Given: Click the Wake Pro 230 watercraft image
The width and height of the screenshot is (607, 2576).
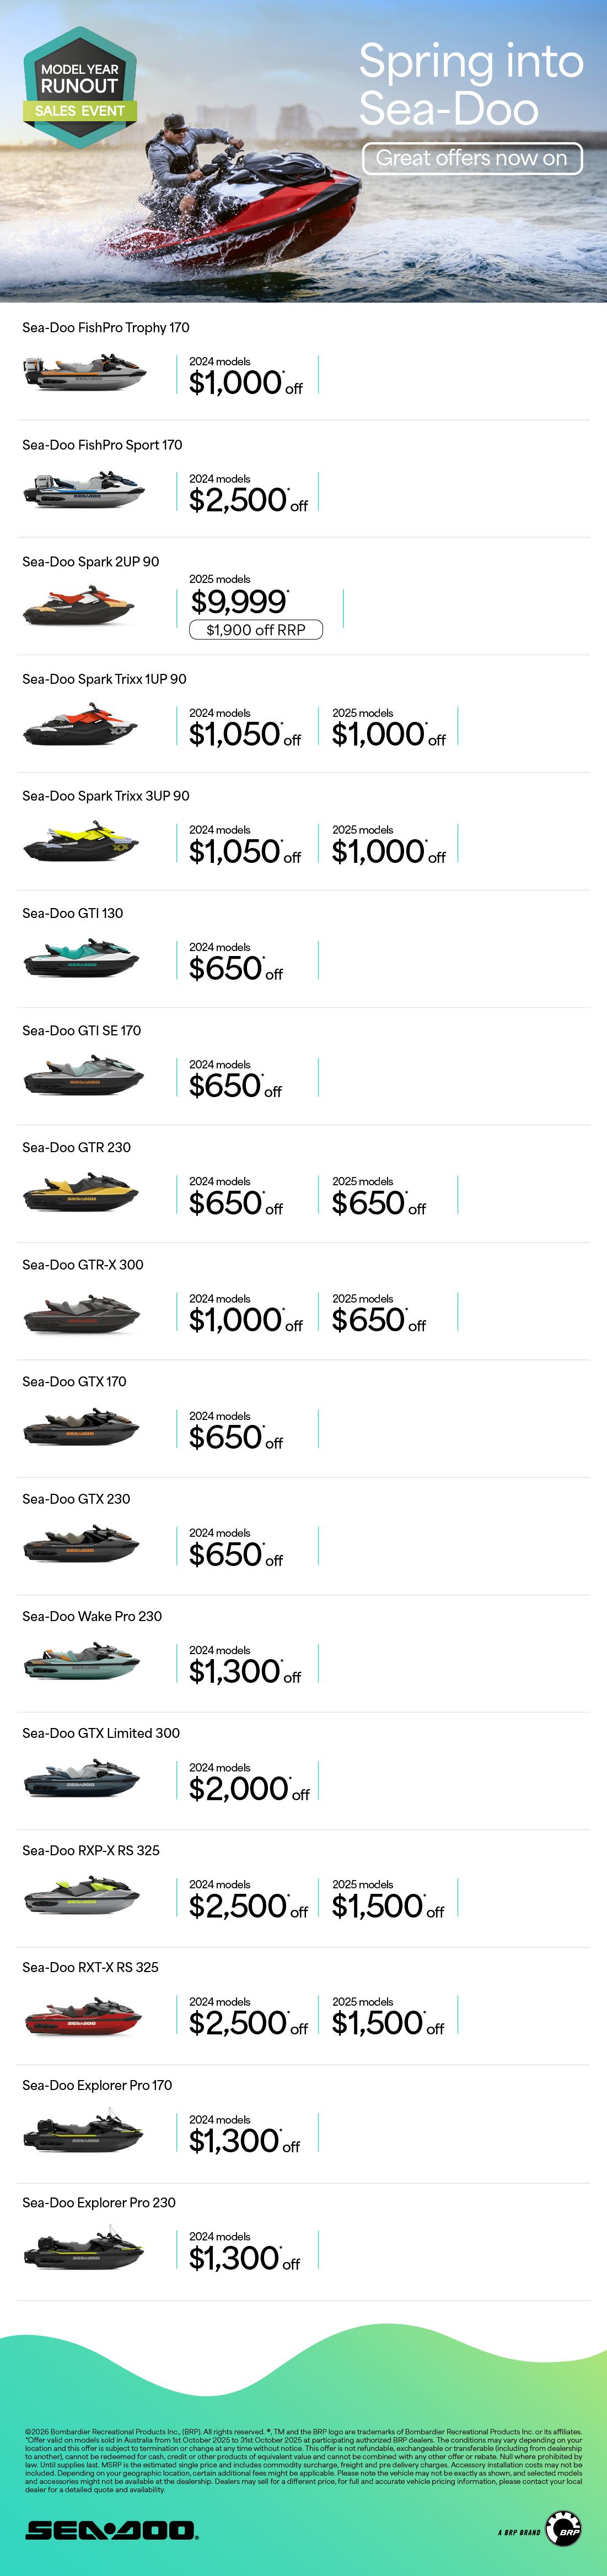Looking at the screenshot, I should 81,1662.
